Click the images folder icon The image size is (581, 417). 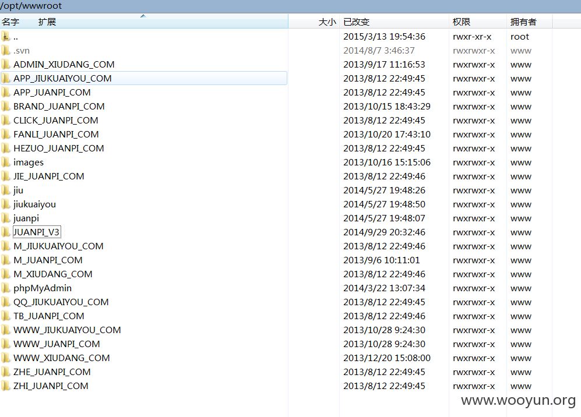tap(6, 162)
